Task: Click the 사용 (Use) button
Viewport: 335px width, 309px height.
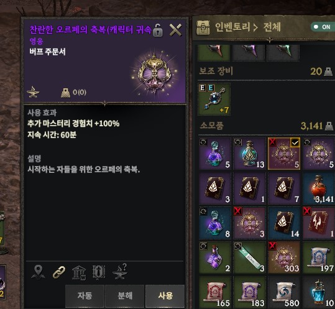Action: [x=165, y=296]
